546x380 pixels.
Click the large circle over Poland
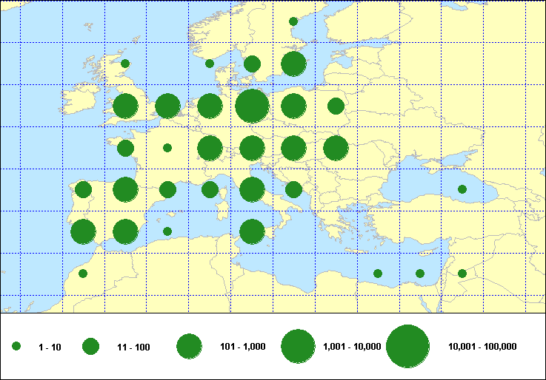click(294, 106)
